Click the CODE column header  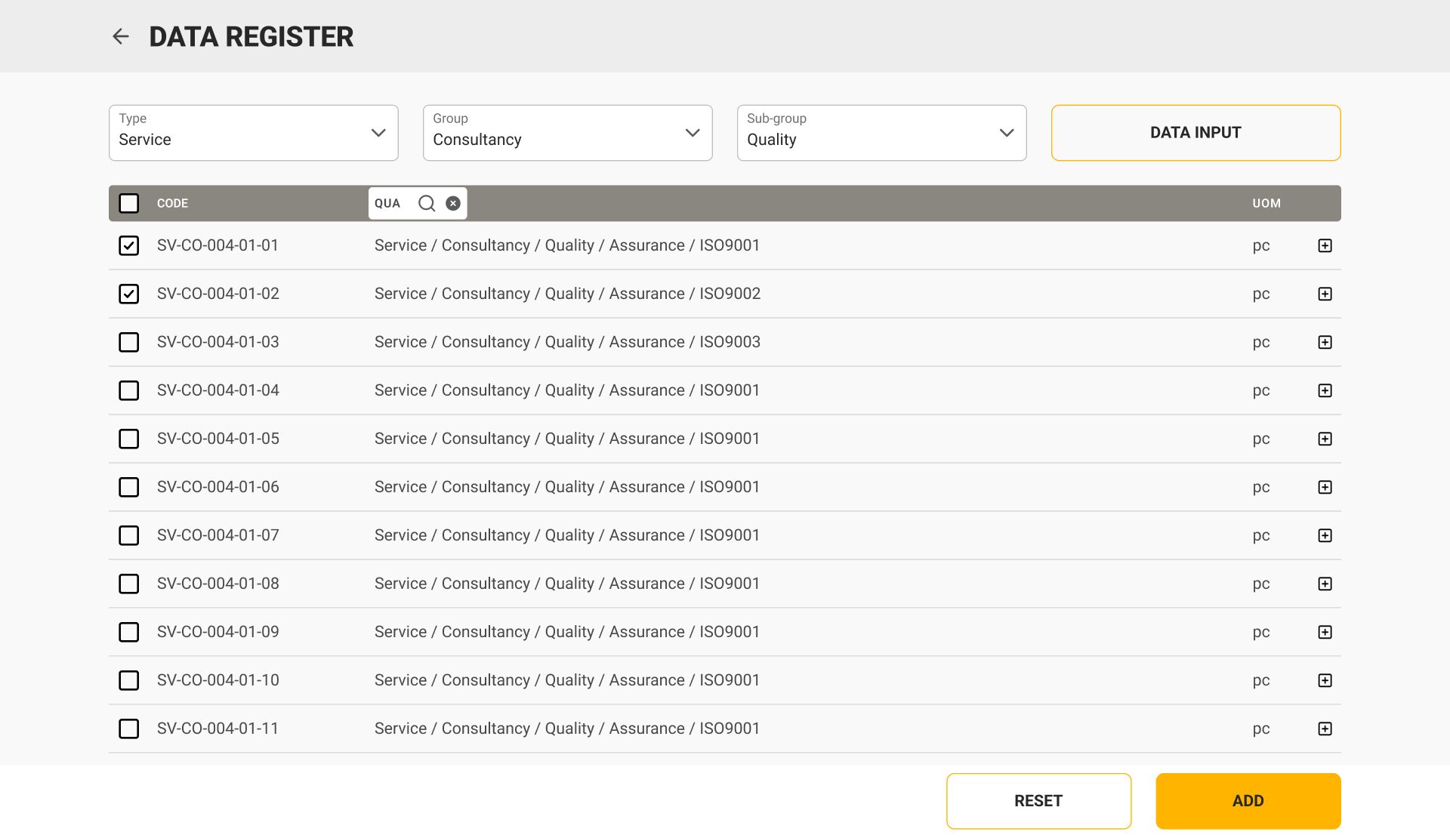click(172, 203)
